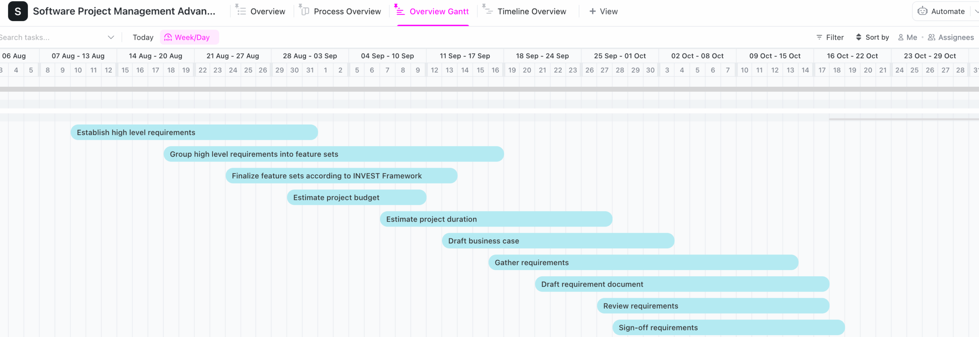Expand the search tasks dropdown chevron
Viewport: 979px width, 337px height.
tap(111, 37)
